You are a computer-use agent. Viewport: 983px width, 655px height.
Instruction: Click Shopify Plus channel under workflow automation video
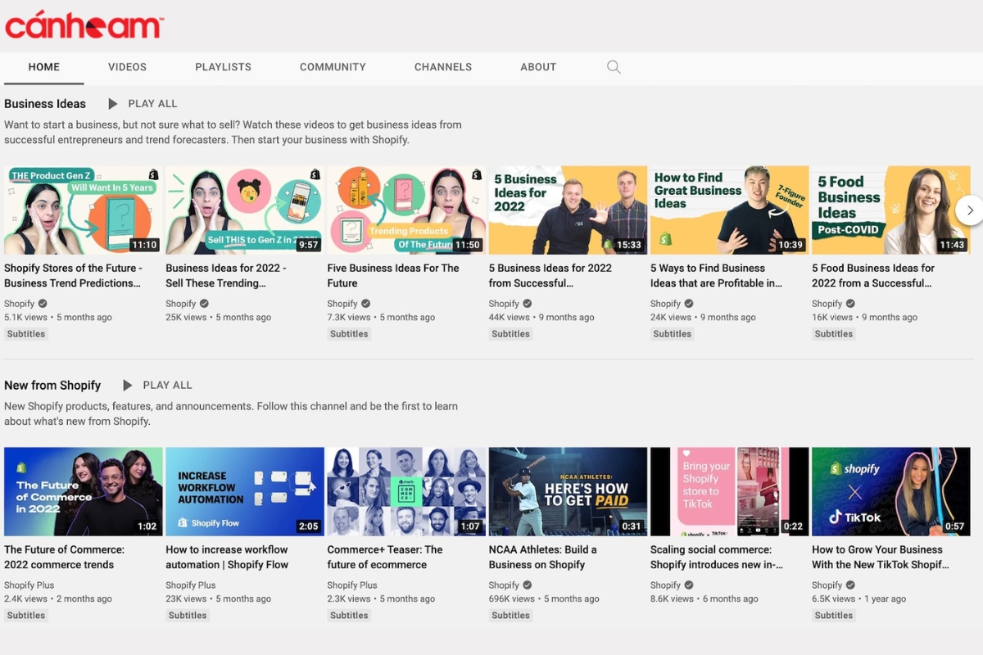tap(191, 585)
